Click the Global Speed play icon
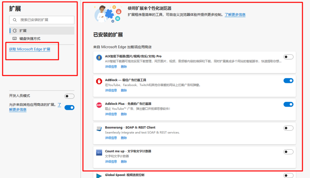The height and width of the screenshot is (178, 310). click(99, 176)
